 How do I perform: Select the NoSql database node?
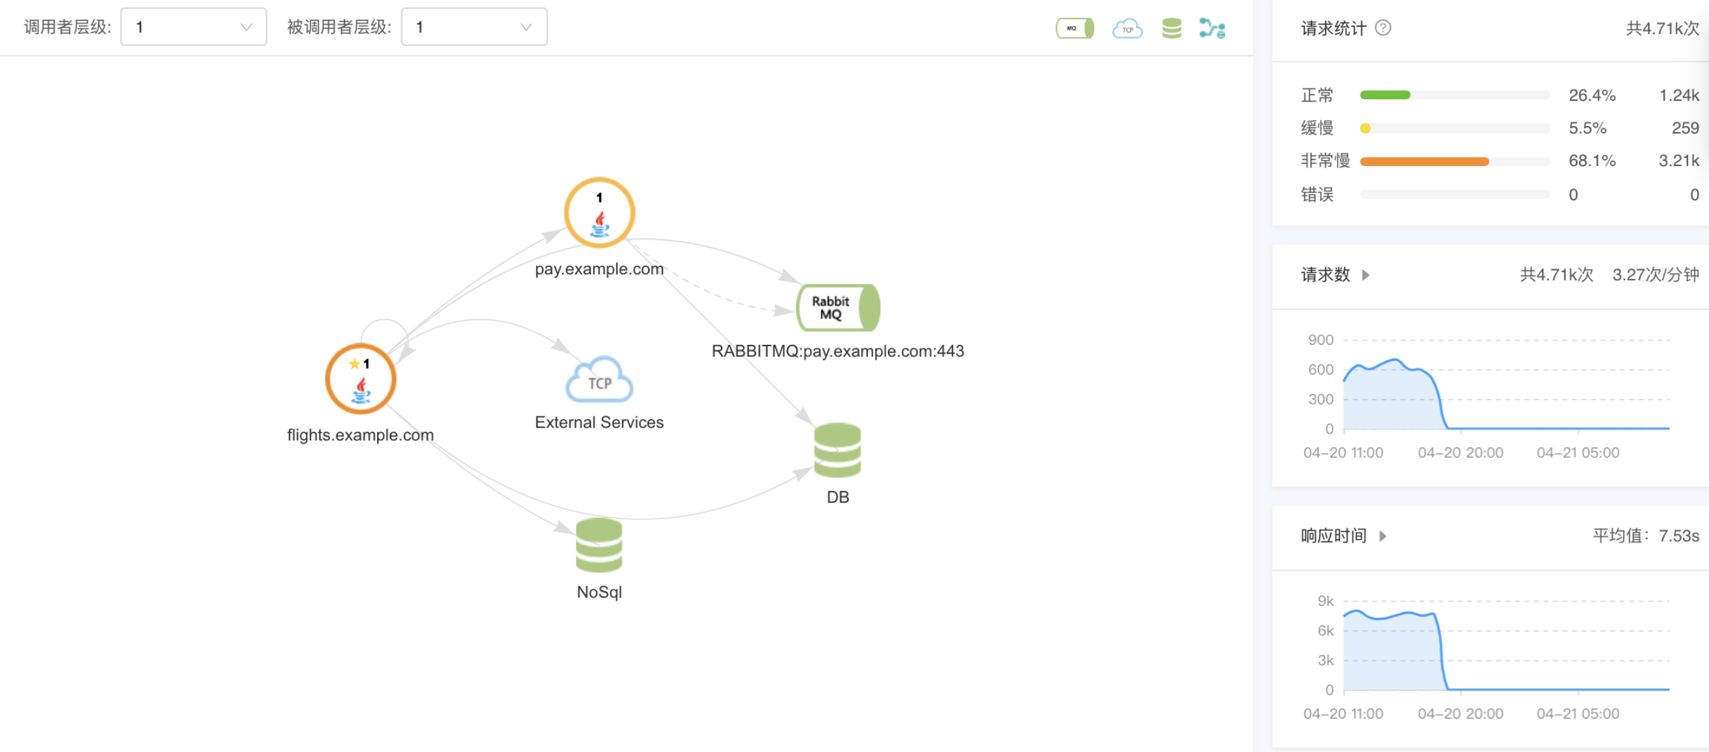click(599, 545)
